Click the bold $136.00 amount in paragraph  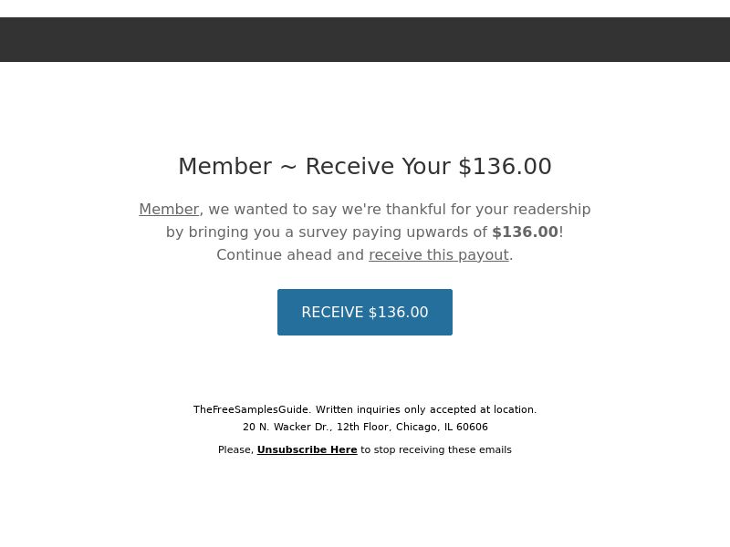pyautogui.click(x=525, y=232)
